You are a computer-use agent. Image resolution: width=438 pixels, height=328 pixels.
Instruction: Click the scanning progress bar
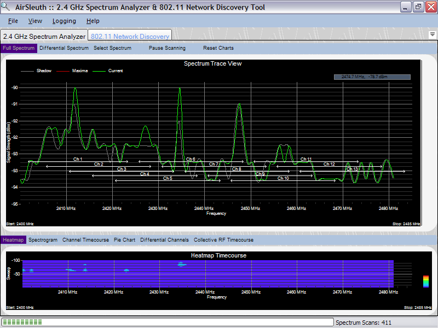click(x=167, y=322)
